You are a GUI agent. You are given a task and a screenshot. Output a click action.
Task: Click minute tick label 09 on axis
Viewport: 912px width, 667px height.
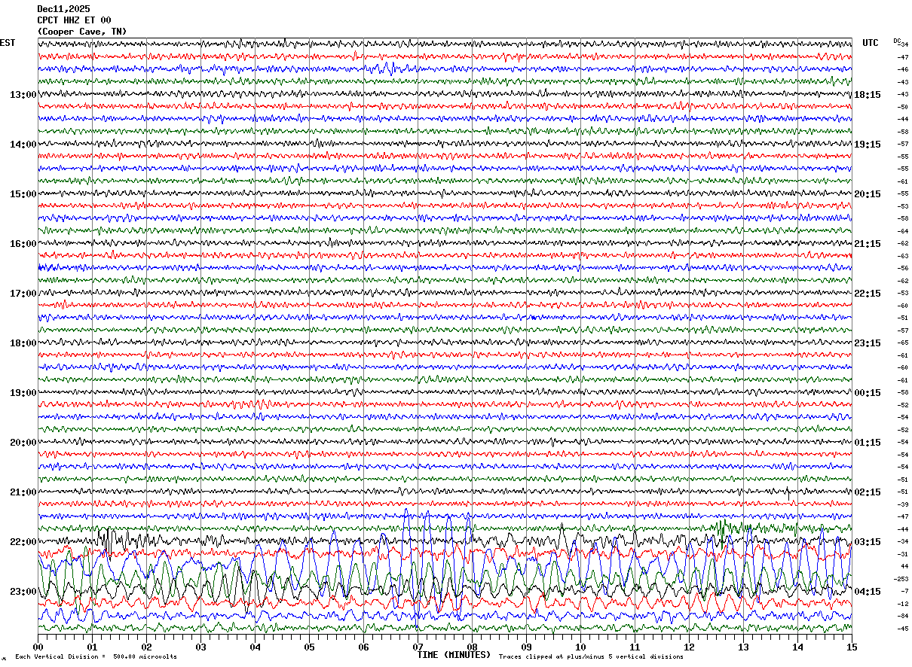click(526, 647)
